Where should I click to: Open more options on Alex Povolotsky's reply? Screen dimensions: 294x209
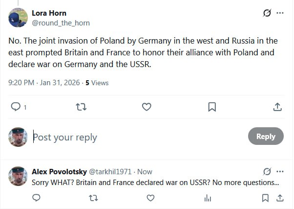[280, 172]
